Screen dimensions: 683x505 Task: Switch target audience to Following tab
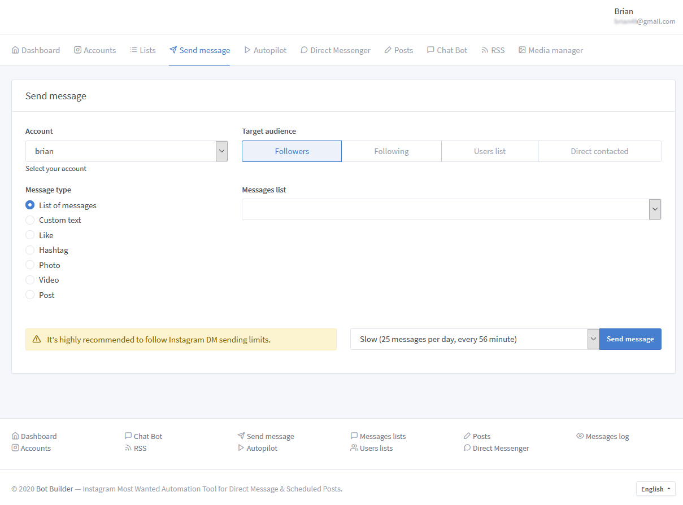[x=391, y=151]
